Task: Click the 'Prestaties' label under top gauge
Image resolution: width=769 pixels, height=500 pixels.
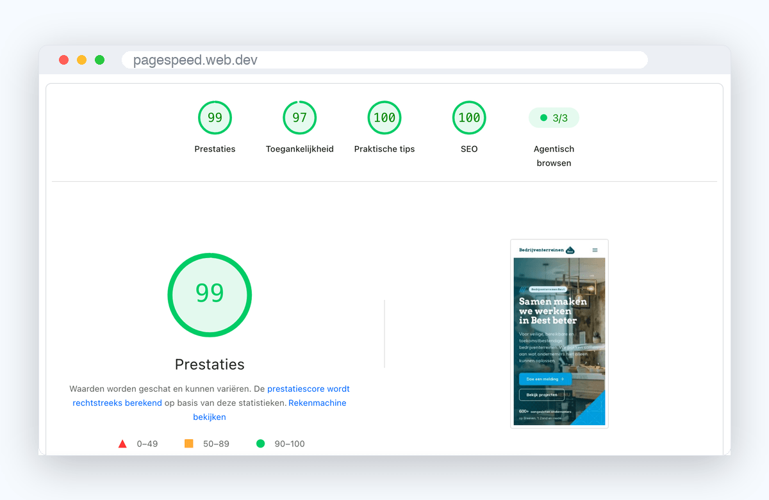Action: (215, 149)
